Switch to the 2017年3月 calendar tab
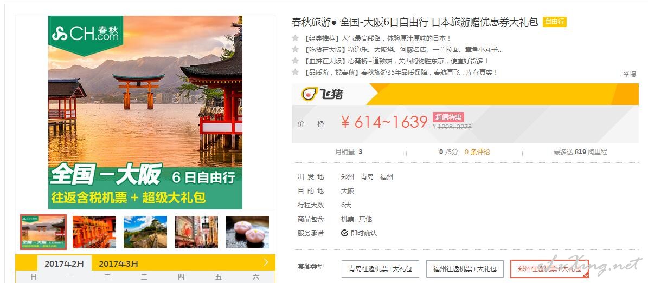 (119, 264)
